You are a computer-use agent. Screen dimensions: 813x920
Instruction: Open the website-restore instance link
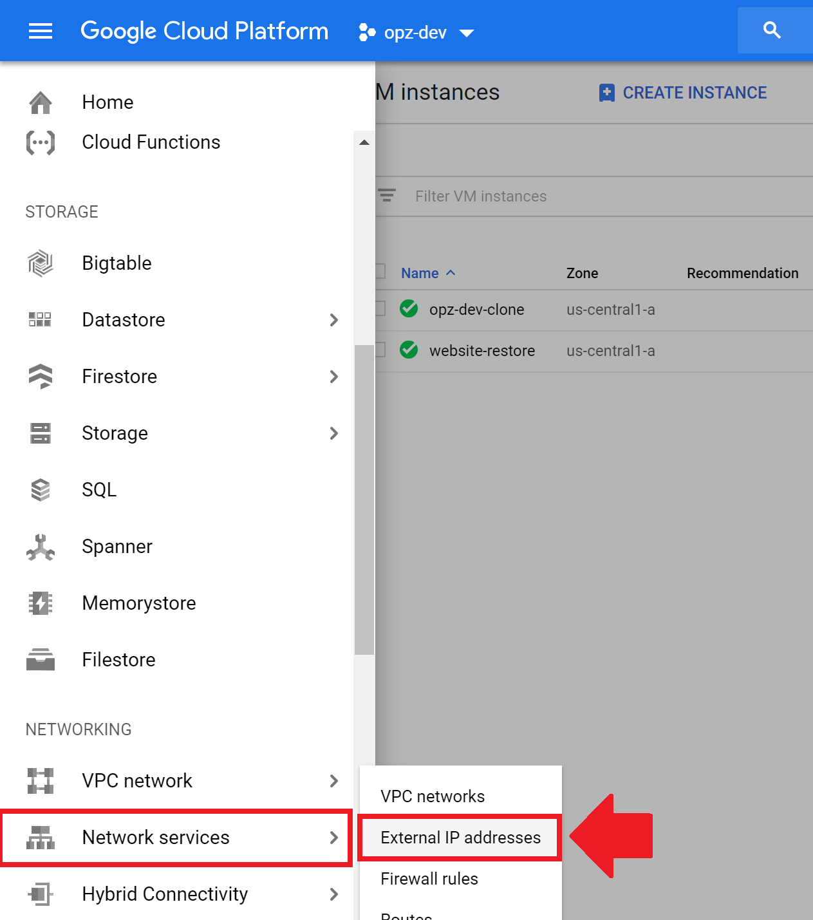[x=482, y=351]
